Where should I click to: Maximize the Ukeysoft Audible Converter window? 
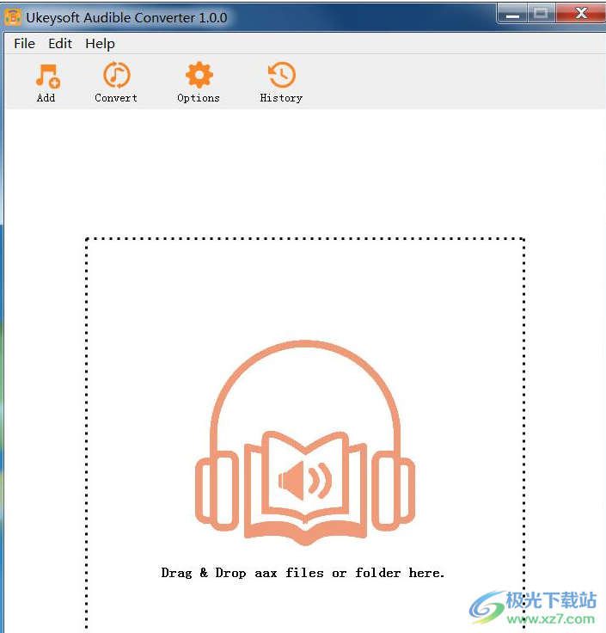coord(541,14)
